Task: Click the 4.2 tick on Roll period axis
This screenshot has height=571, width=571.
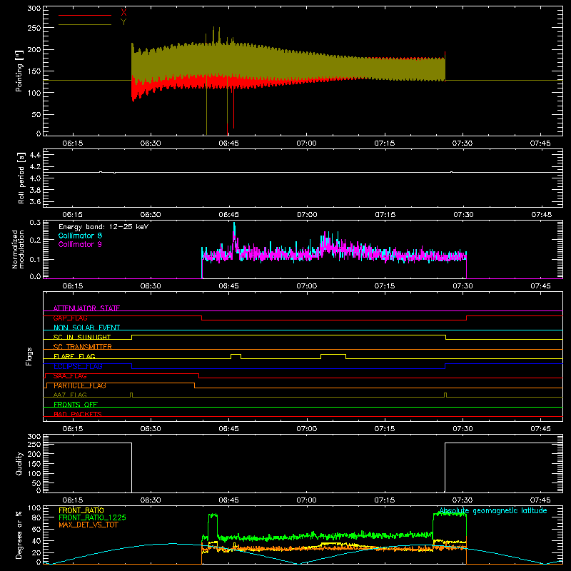Action: pyautogui.click(x=35, y=167)
